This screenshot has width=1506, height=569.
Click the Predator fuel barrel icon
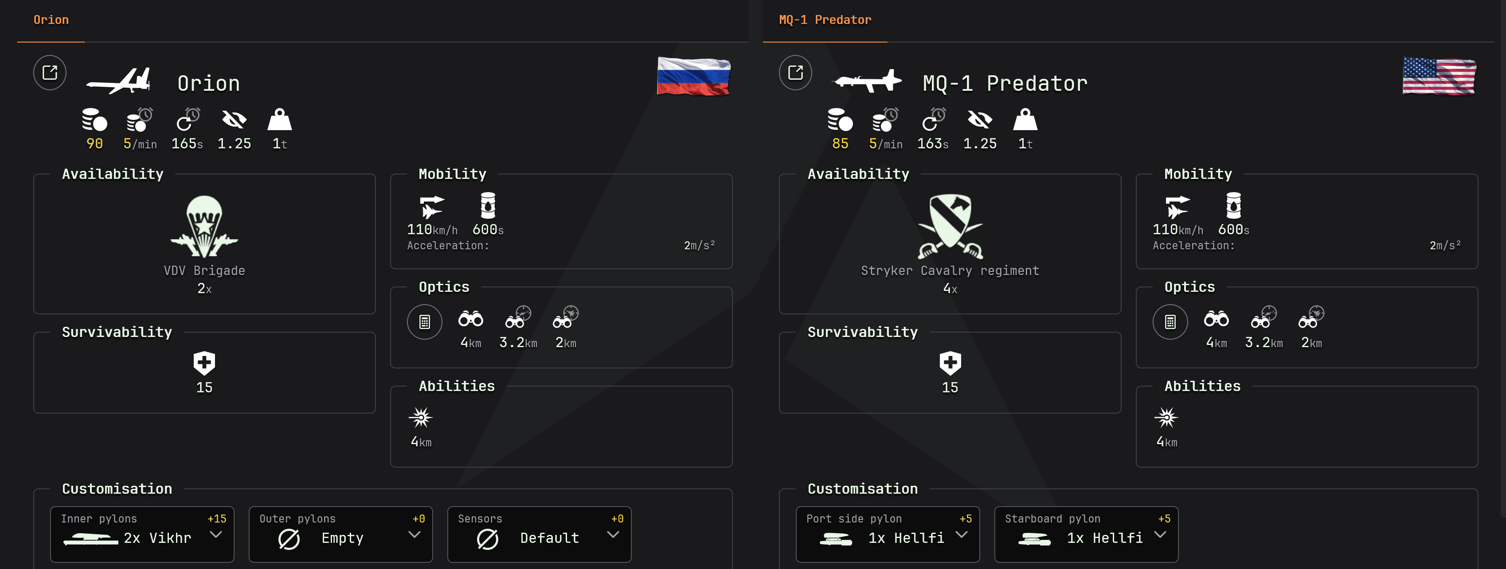(1233, 205)
